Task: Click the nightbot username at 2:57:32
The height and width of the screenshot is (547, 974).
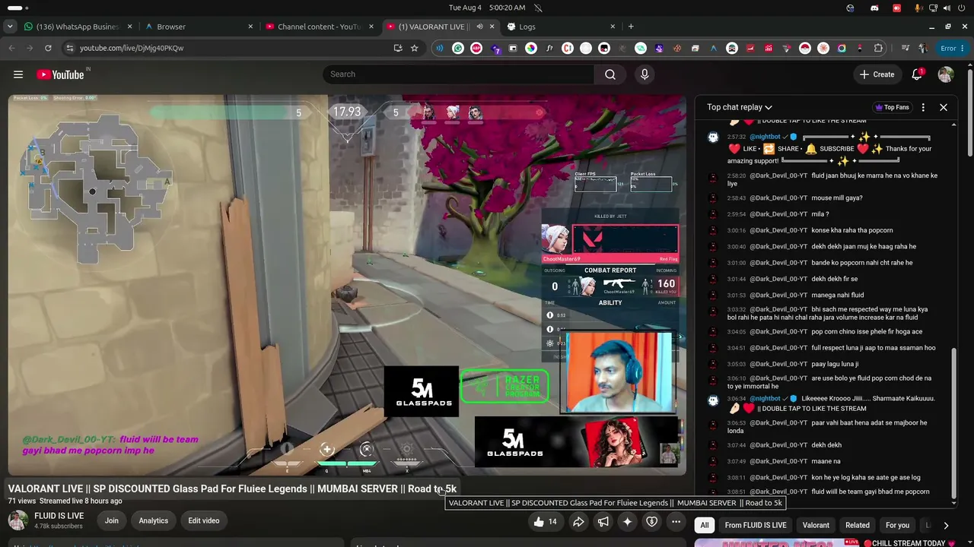Action: coord(765,137)
